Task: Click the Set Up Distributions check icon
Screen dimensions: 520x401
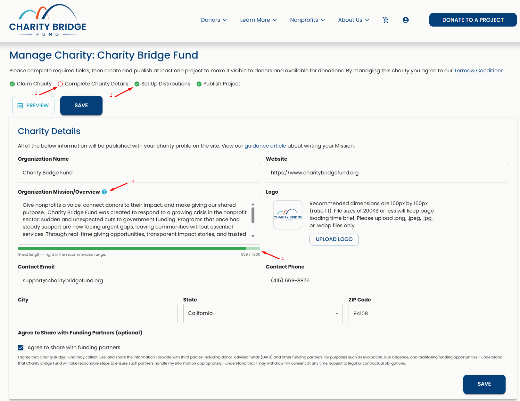Action: (x=137, y=84)
